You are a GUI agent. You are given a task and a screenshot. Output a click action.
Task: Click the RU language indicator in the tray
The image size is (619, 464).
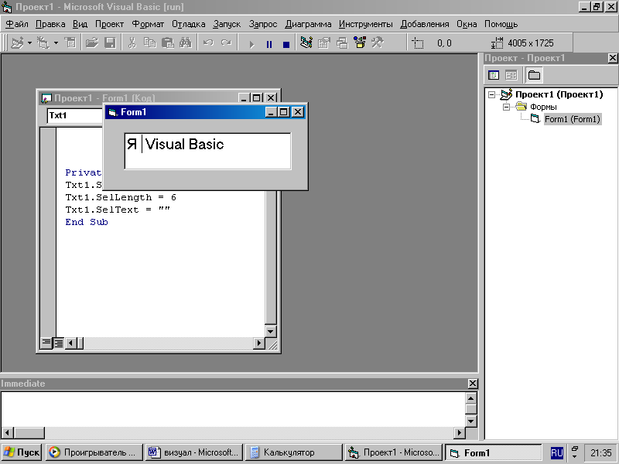[x=556, y=453]
